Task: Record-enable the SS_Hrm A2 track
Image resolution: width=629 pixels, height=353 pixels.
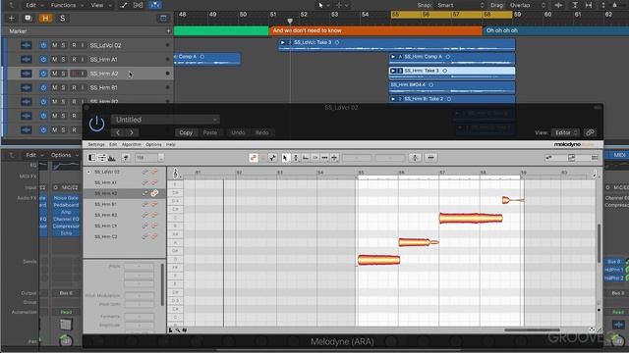Action: [x=74, y=74]
